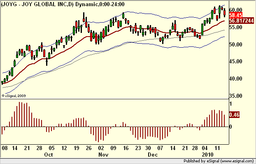The image size is (256, 164).
Task: Click the Dec month label on time axis
Action: click(153, 155)
